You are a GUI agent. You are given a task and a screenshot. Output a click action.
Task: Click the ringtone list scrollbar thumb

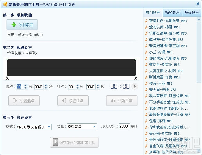(x=199, y=52)
